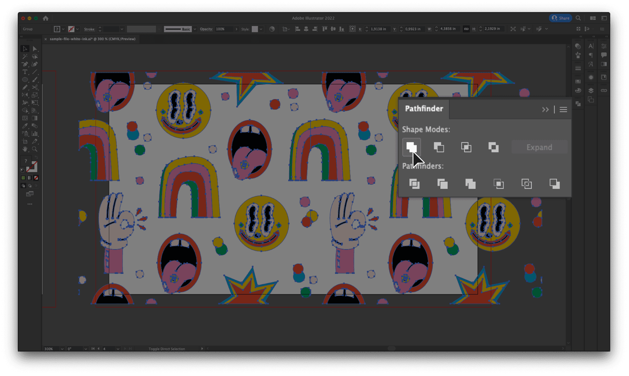Select the Pen tool
The width and height of the screenshot is (629, 376).
pyautogui.click(x=25, y=64)
